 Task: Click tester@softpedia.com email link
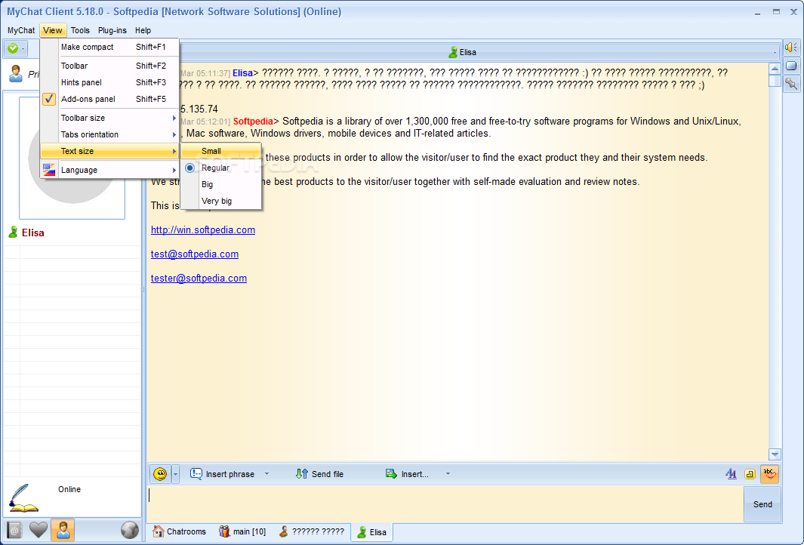pyautogui.click(x=199, y=278)
